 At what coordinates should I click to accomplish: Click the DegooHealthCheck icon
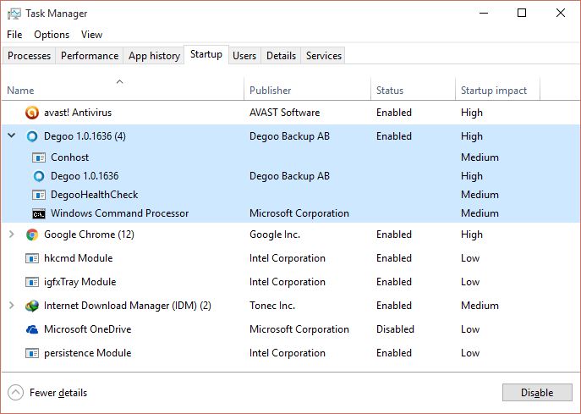39,195
